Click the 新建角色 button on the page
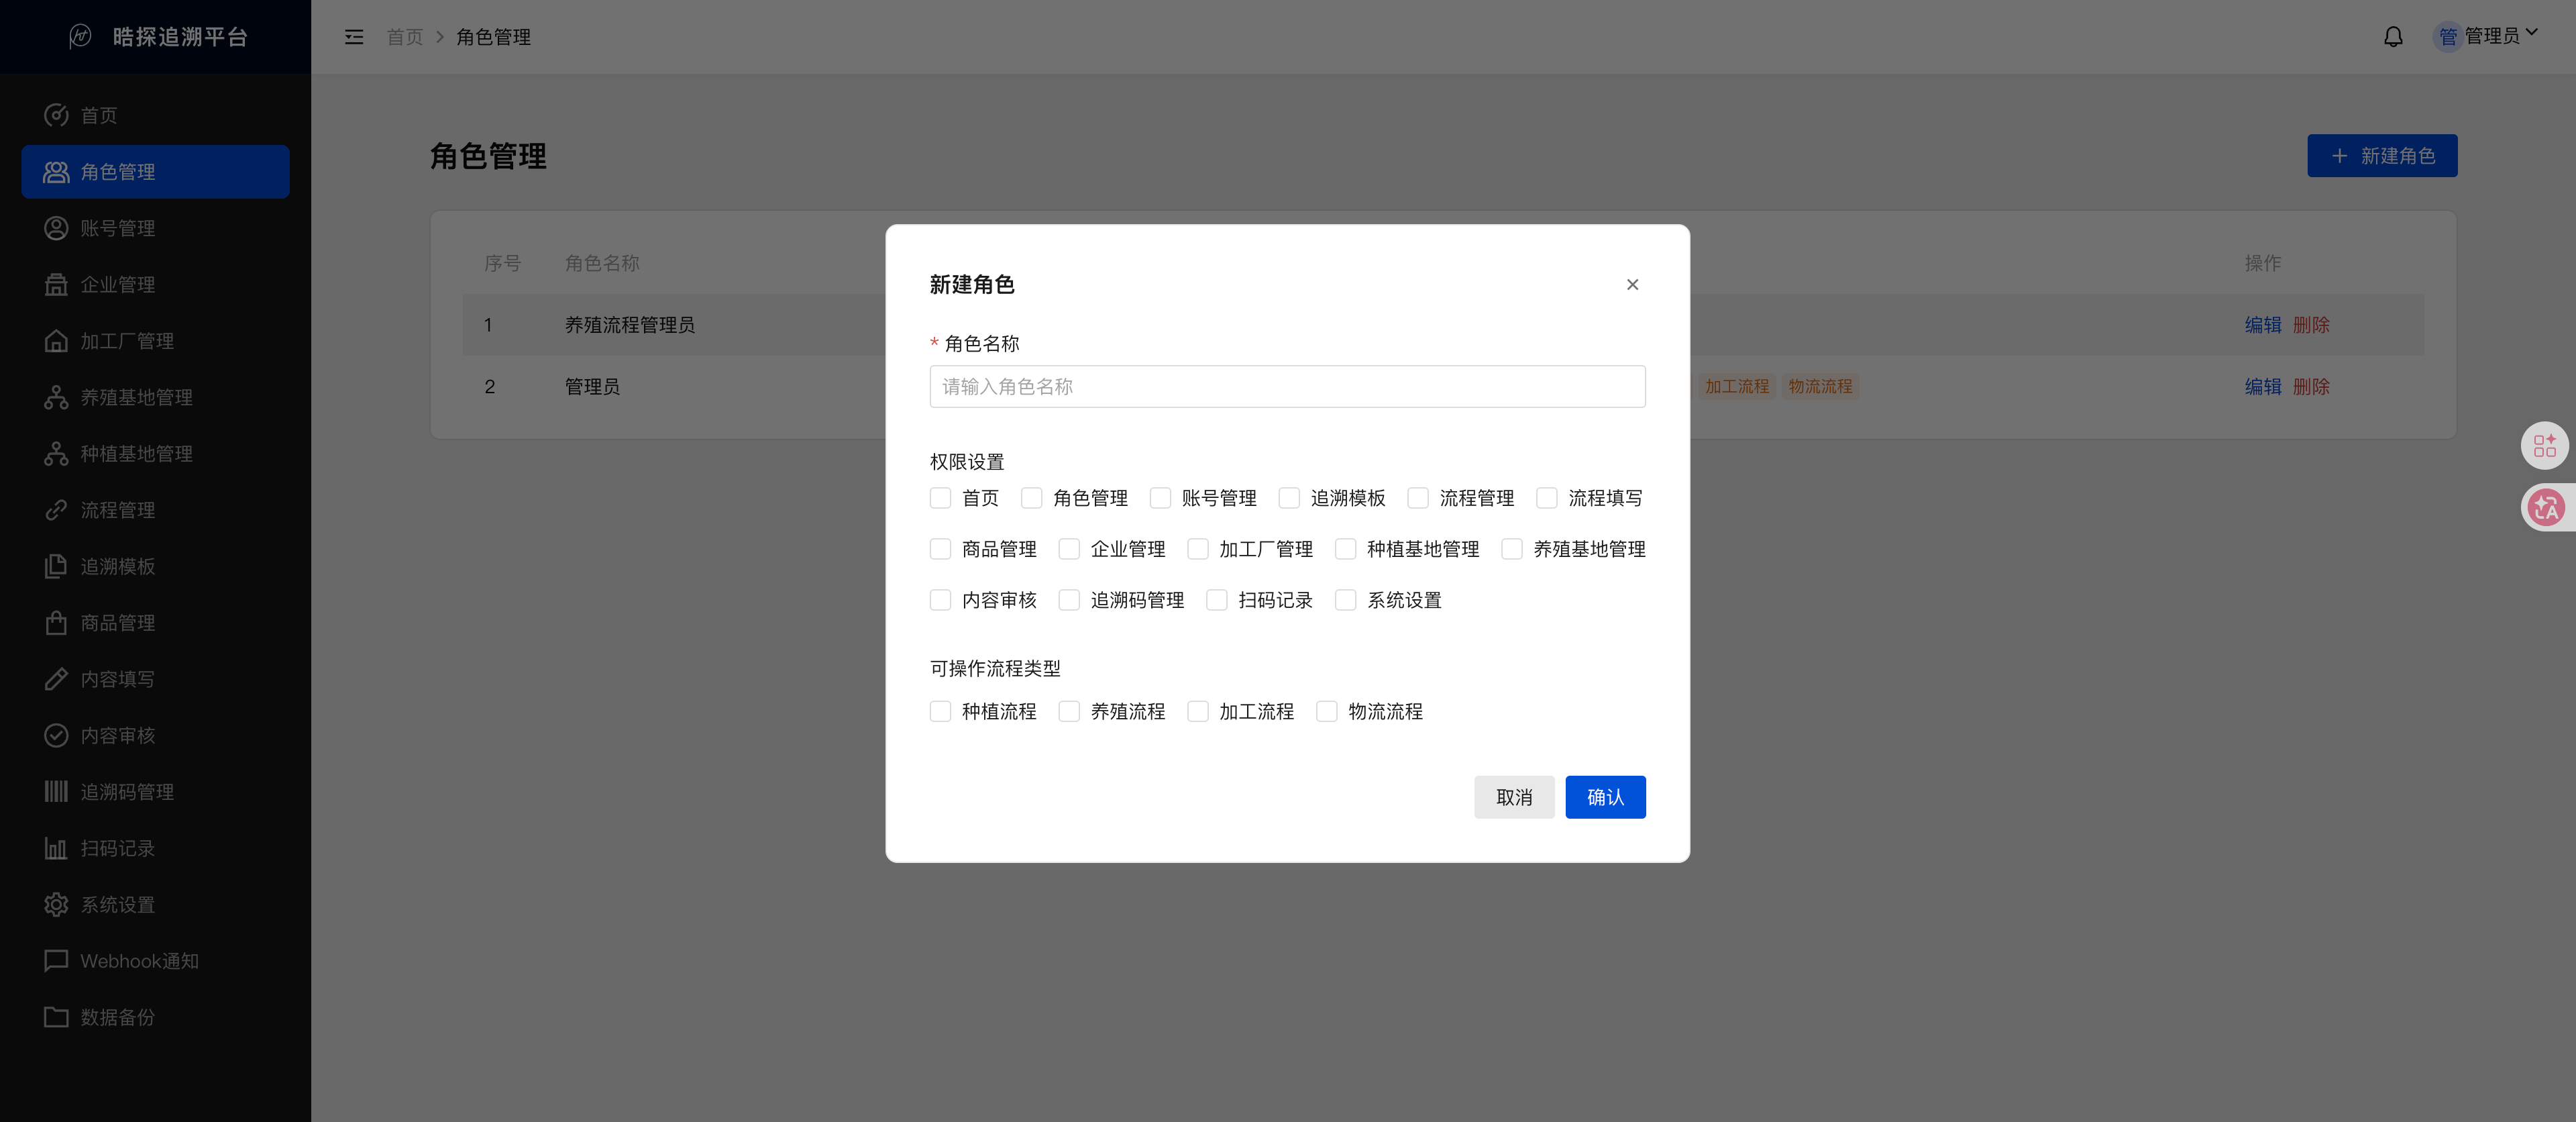 point(2382,156)
